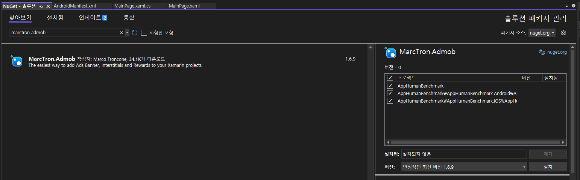
Task: Click the MarcTron.Admob icon in details pane
Action: pyautogui.click(x=391, y=53)
